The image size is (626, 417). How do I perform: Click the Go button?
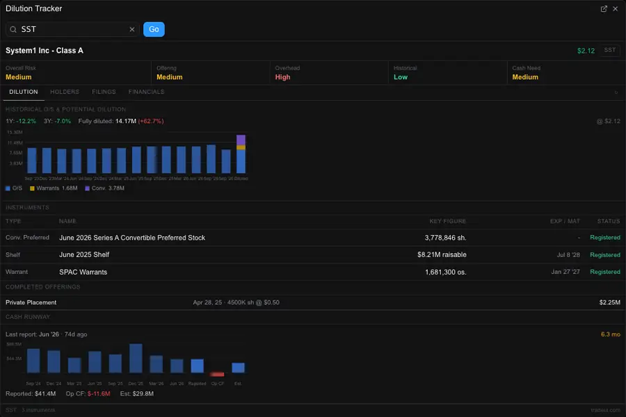[154, 29]
